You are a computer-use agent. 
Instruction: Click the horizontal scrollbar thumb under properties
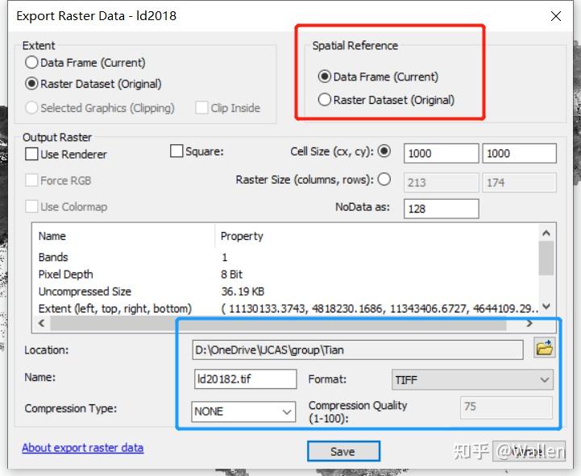(x=278, y=323)
